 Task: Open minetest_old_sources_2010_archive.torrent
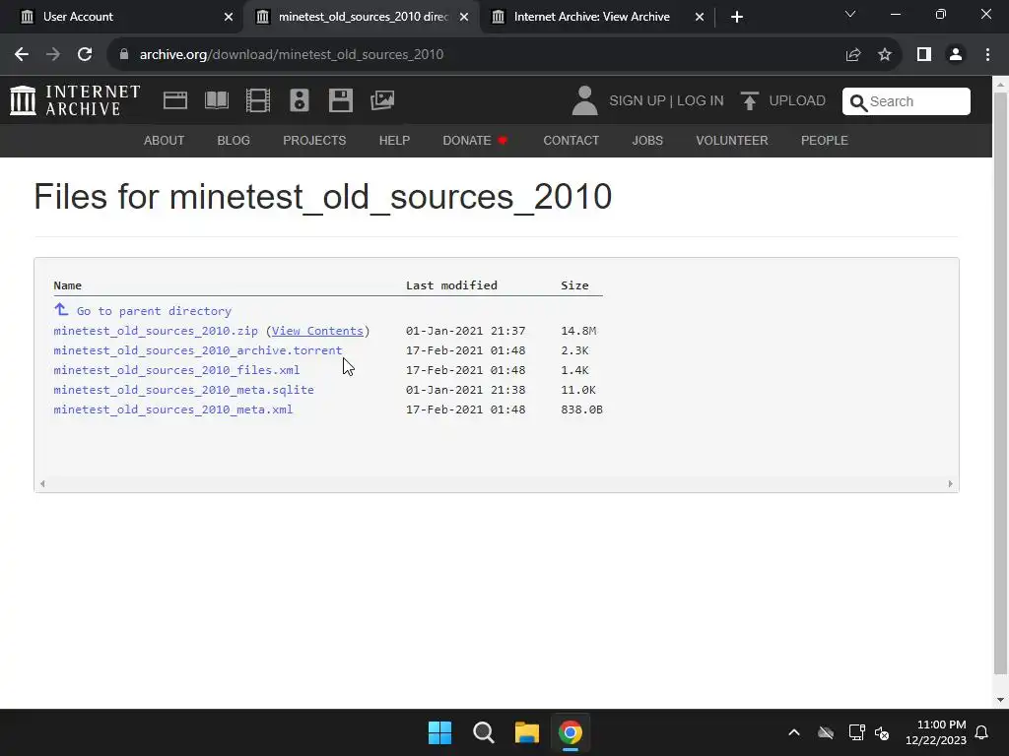pyautogui.click(x=197, y=350)
